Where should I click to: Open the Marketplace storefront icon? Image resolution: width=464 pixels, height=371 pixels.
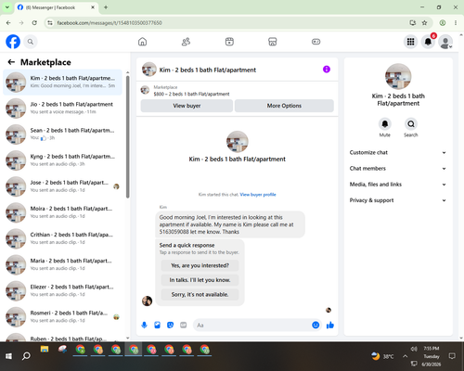tap(273, 42)
